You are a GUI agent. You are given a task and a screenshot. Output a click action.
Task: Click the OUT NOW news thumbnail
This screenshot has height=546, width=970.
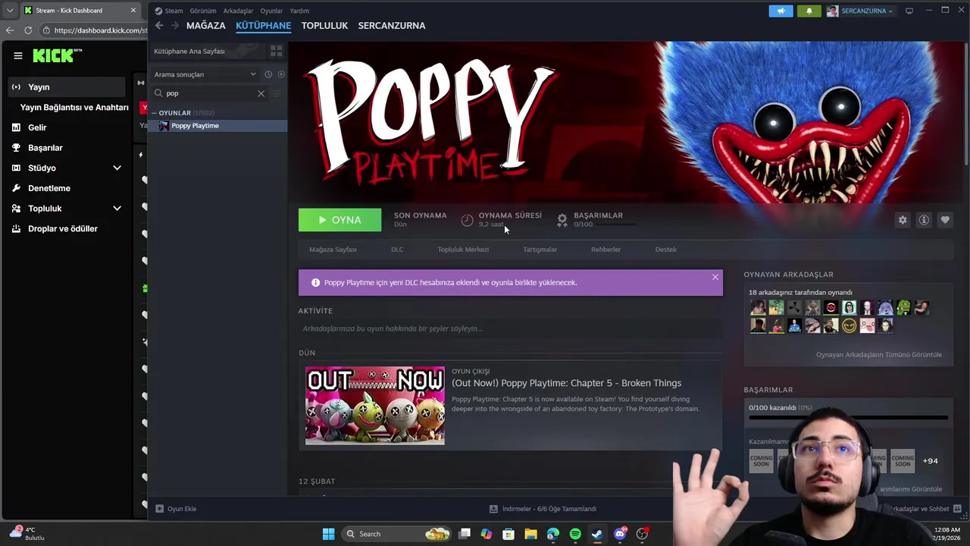click(375, 406)
